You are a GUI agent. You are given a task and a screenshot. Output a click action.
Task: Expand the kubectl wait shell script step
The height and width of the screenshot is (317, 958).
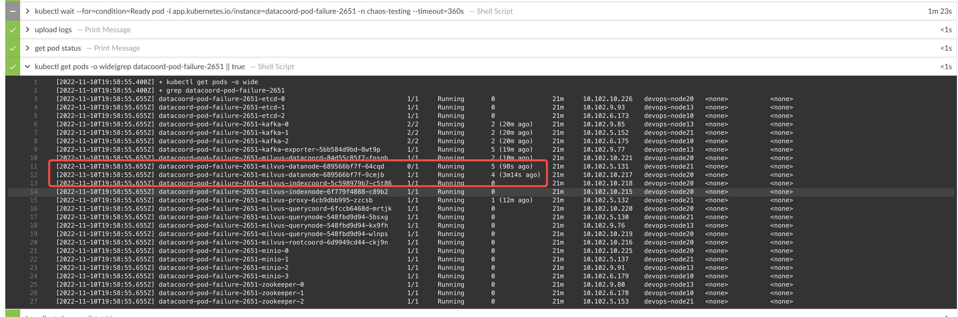click(x=27, y=11)
